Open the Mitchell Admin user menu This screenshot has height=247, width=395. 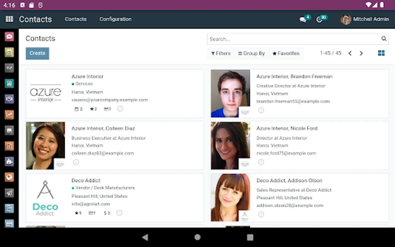[x=365, y=19]
